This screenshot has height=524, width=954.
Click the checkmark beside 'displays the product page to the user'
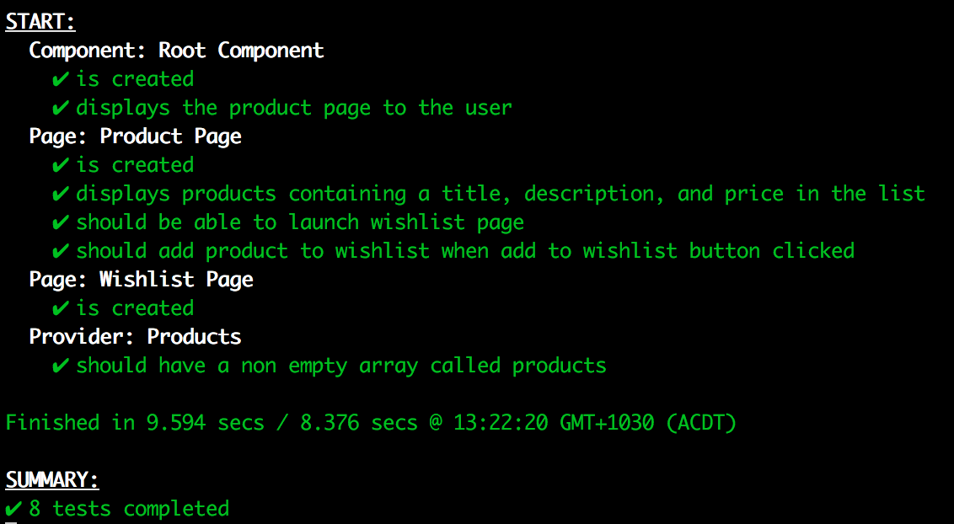(x=60, y=108)
